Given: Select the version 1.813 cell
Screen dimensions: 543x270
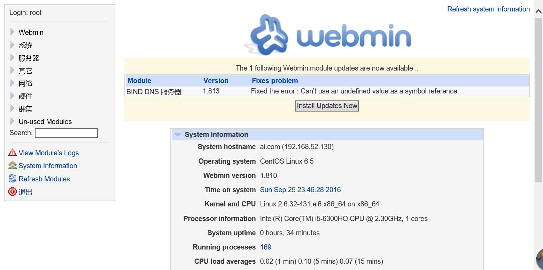Looking at the screenshot, I should click(x=211, y=91).
